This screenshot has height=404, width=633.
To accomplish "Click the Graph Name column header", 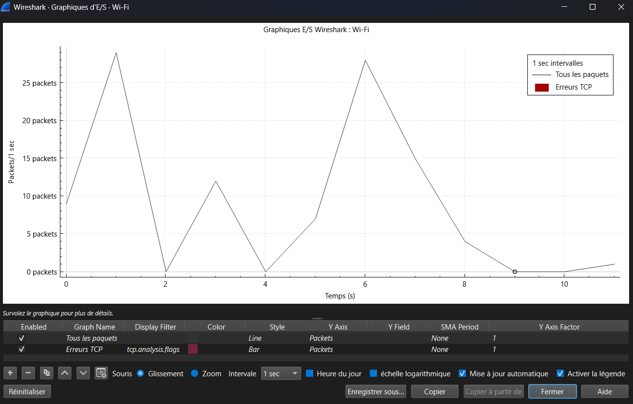I will tap(94, 327).
